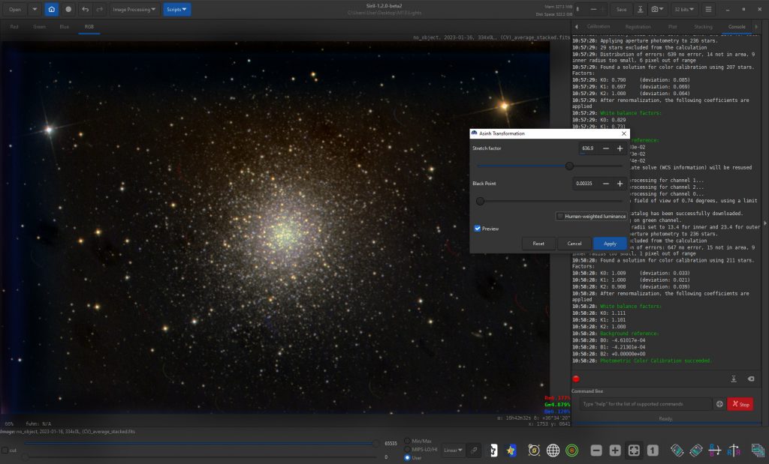Click the redo arrow icon

pyautogui.click(x=100, y=9)
